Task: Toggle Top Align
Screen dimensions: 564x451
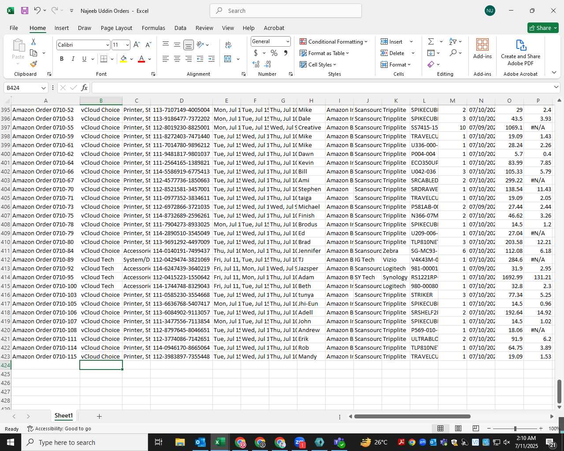Action: 166,44
